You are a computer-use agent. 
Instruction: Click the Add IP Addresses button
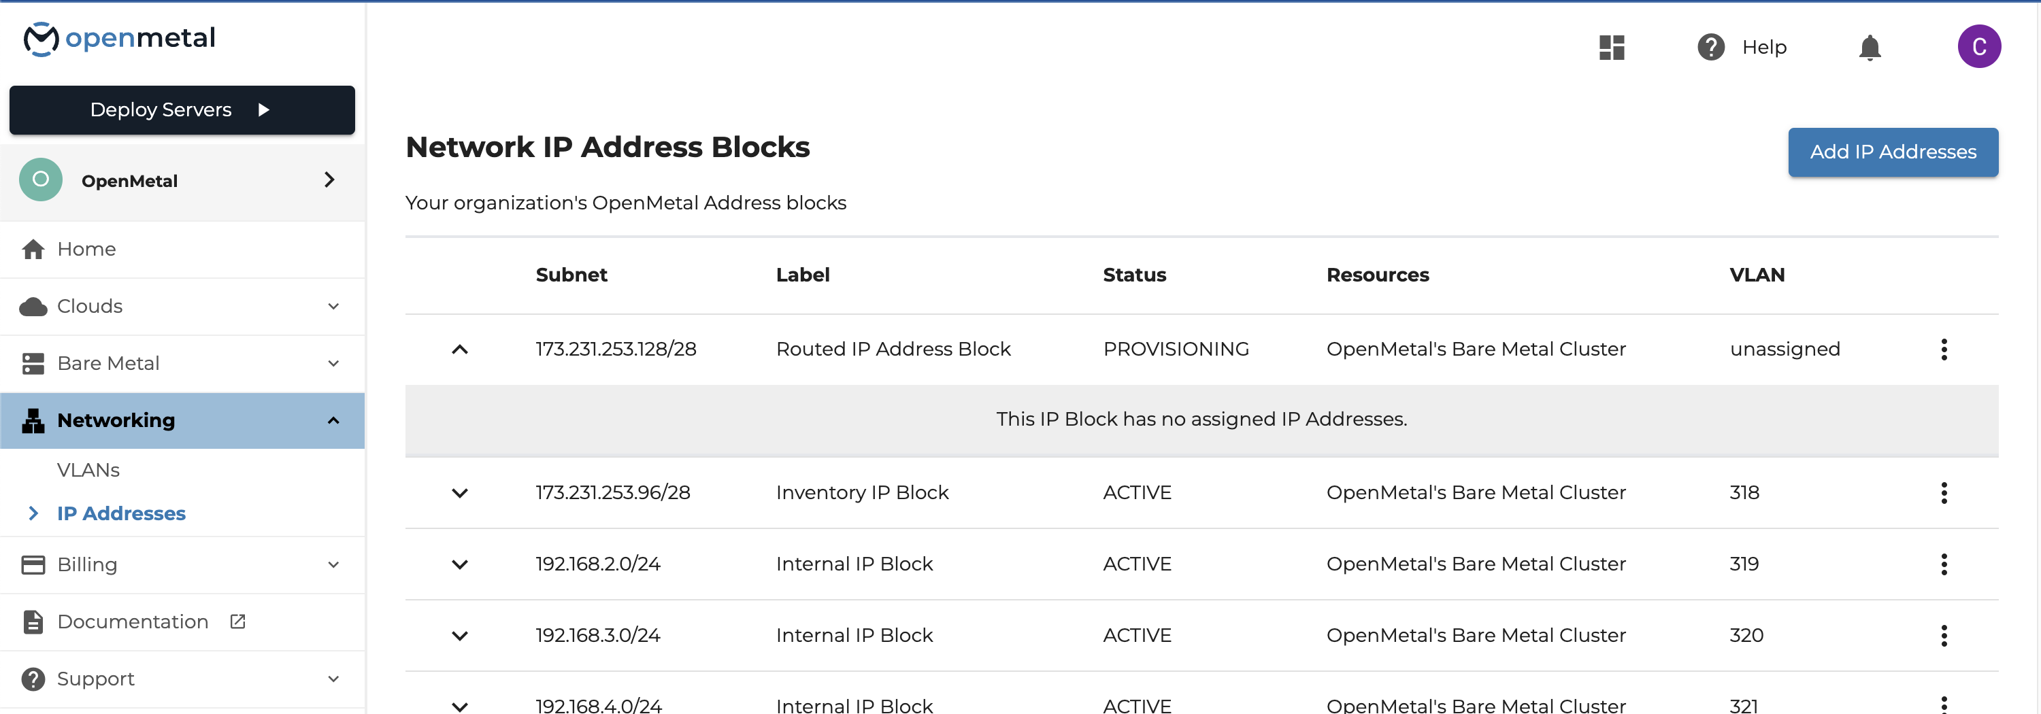tap(1892, 152)
